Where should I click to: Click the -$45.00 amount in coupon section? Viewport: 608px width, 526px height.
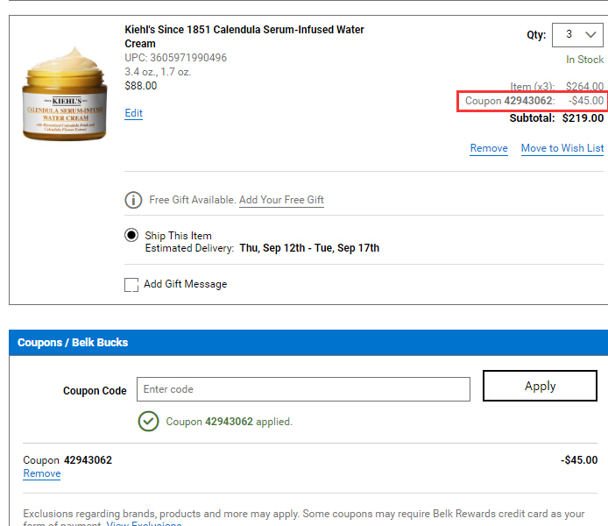(579, 460)
